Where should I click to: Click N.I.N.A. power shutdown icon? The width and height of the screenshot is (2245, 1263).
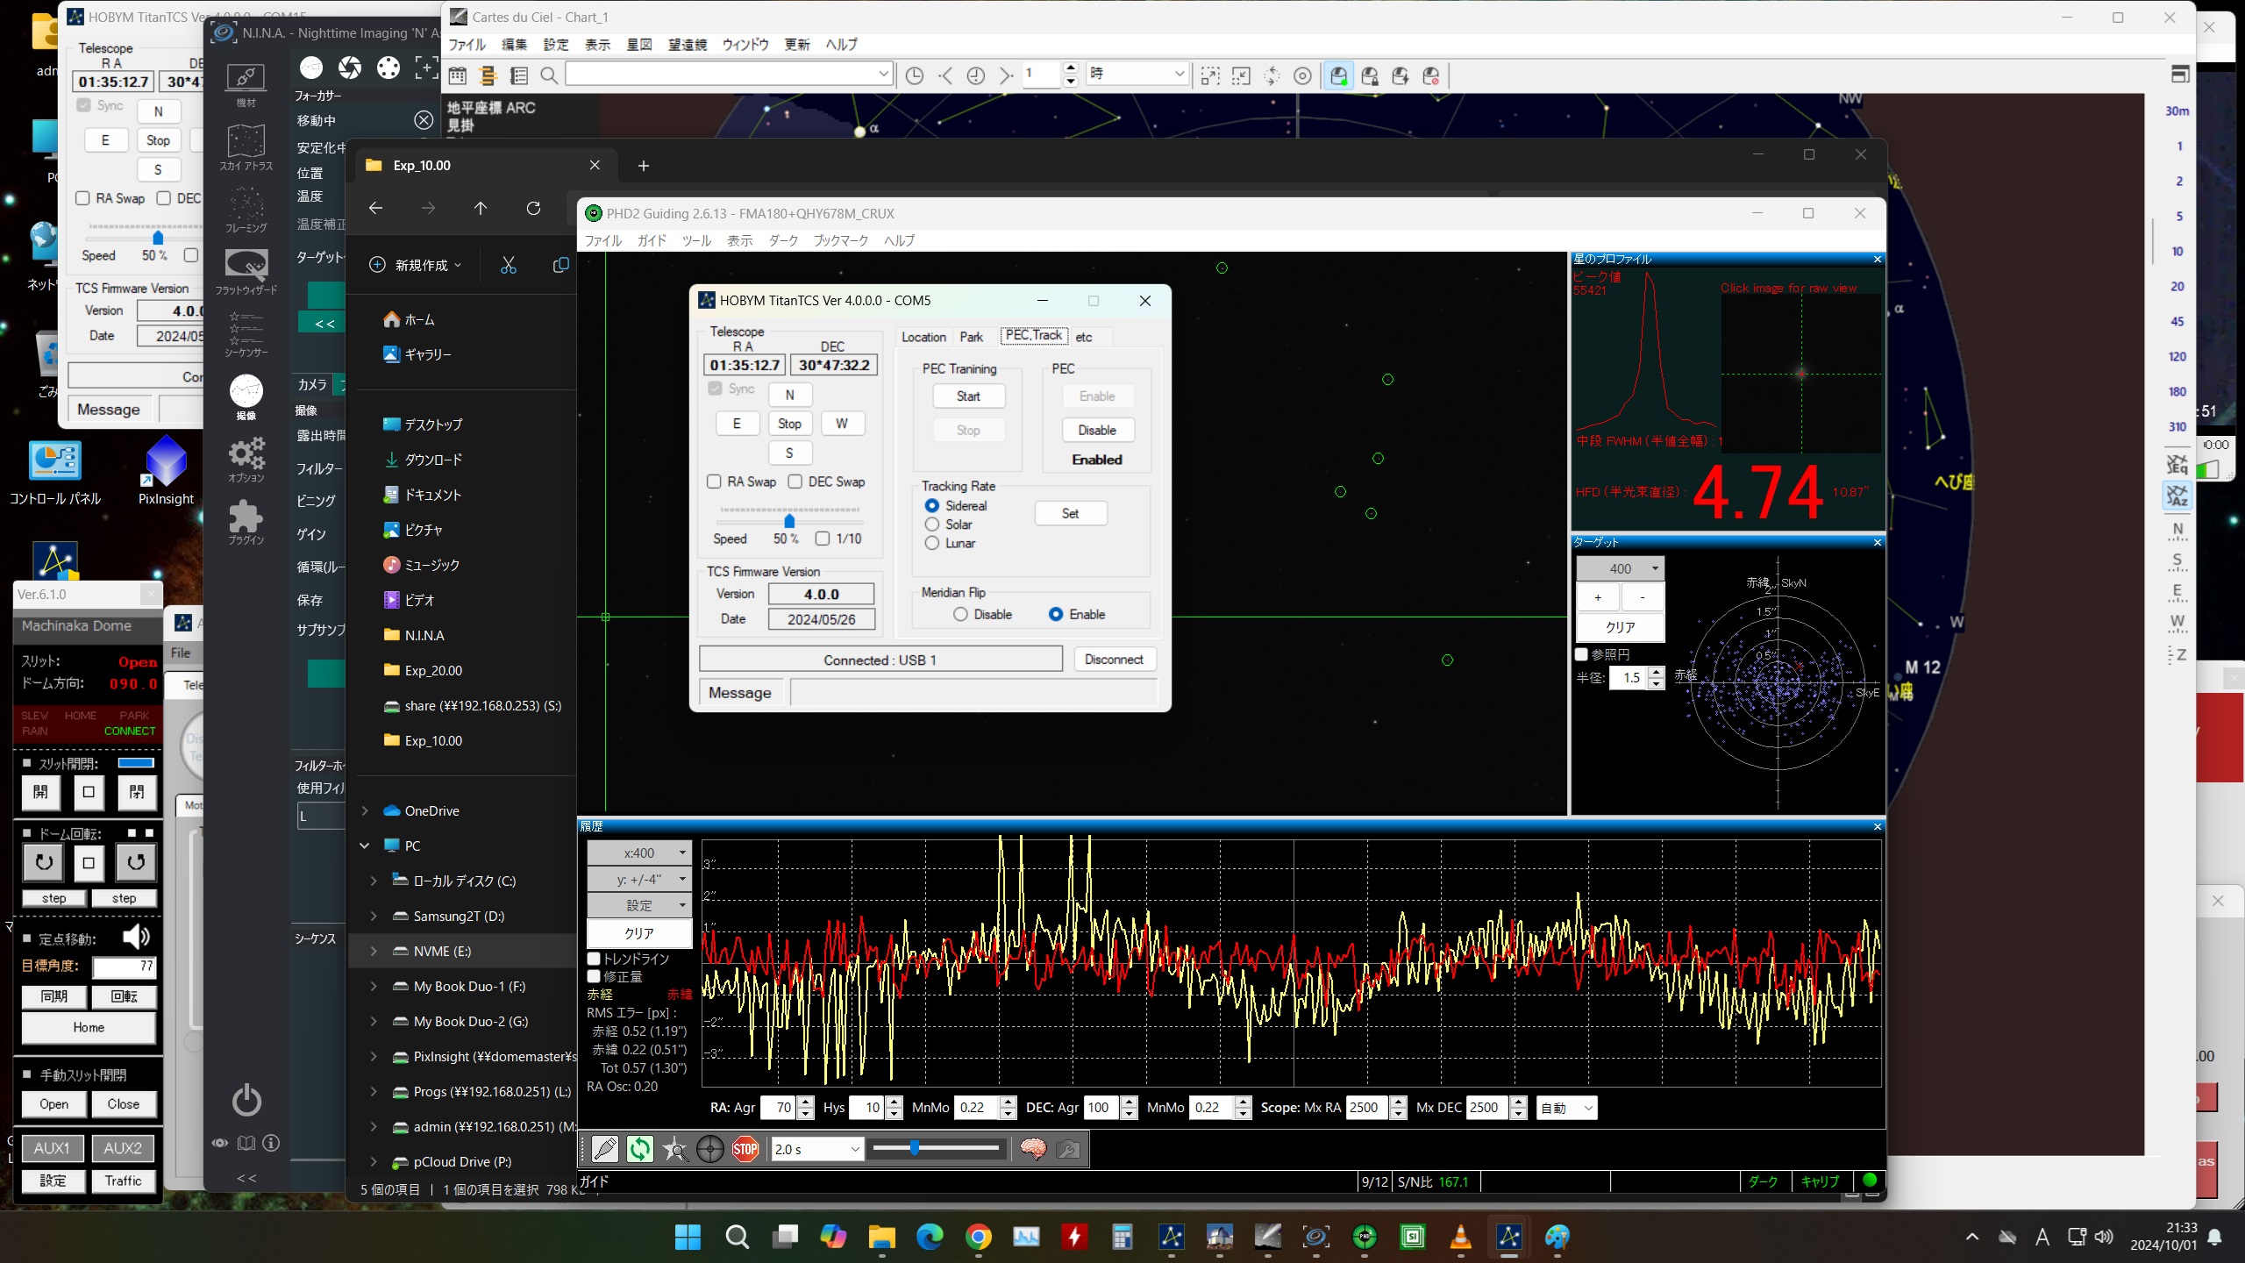coord(246,1100)
